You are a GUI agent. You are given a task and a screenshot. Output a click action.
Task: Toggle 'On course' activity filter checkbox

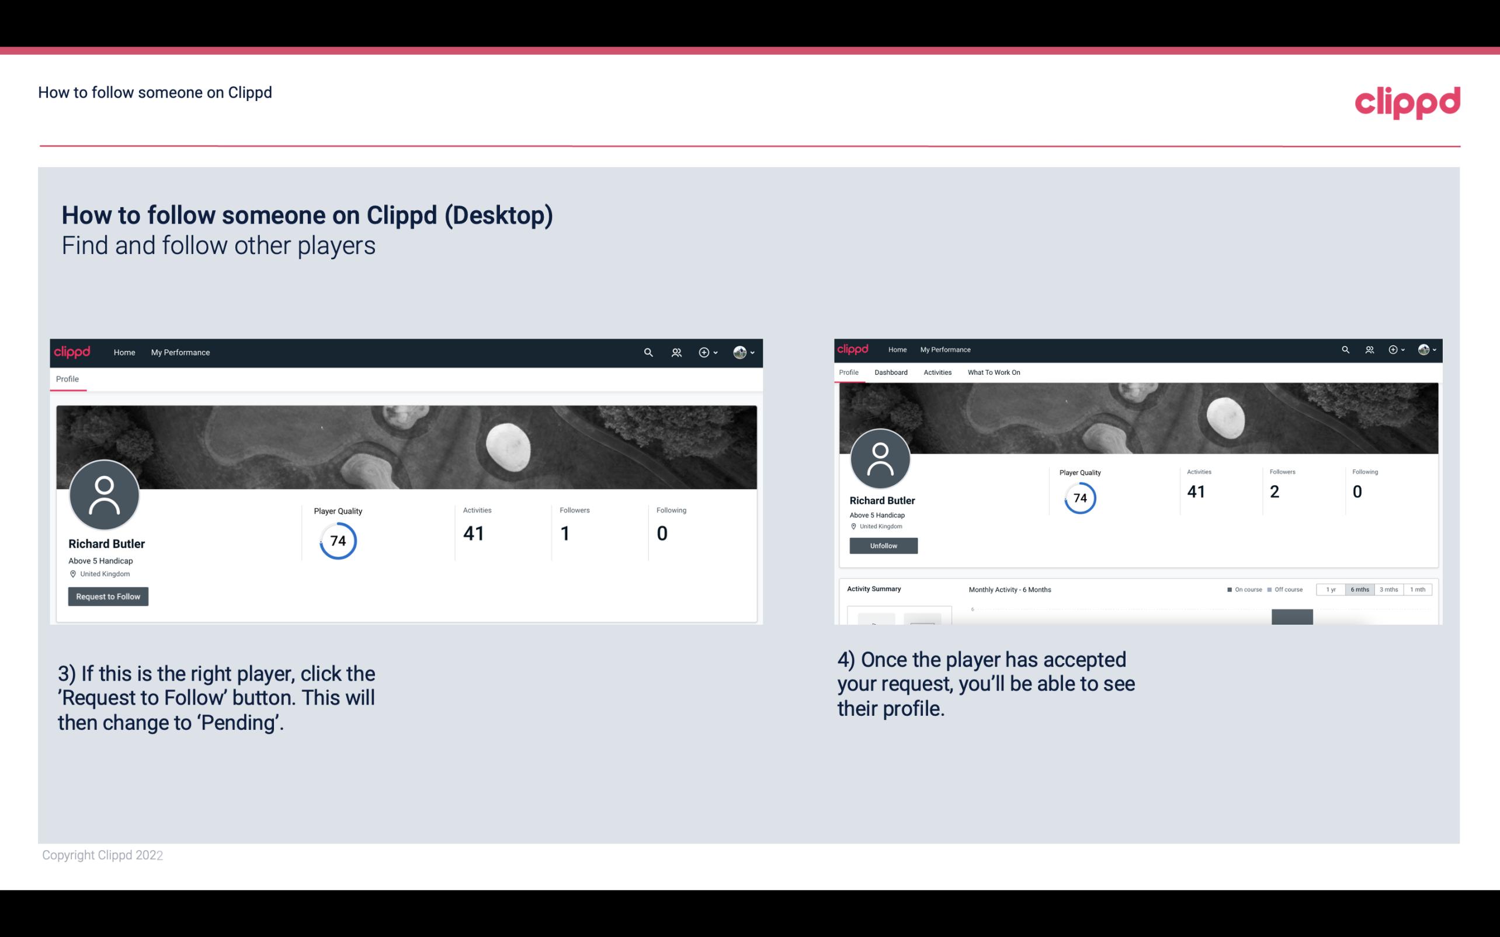pyautogui.click(x=1230, y=588)
